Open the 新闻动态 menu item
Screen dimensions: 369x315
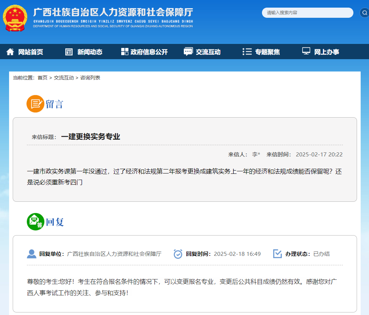pos(90,52)
